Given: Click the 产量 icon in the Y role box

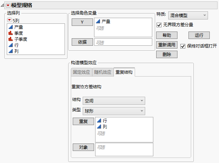Looking at the screenshot, I should (98, 22).
